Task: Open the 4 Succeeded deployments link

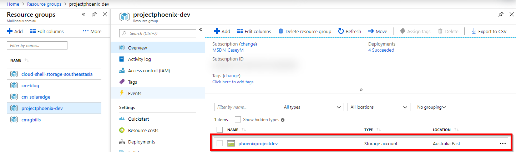Action: pyautogui.click(x=381, y=50)
